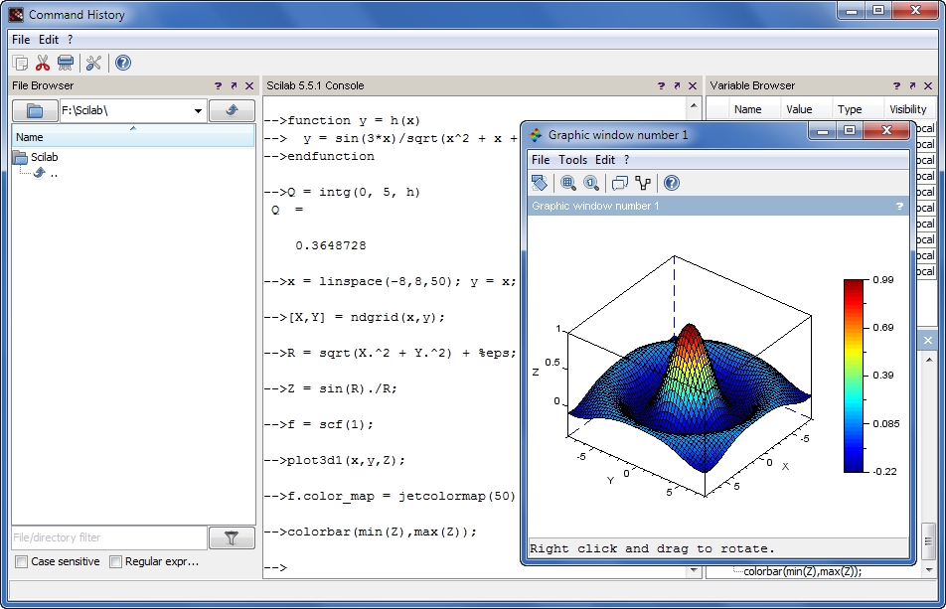Click the Name column header in Variable Browser
Screen dimensions: 946x609
click(x=747, y=109)
